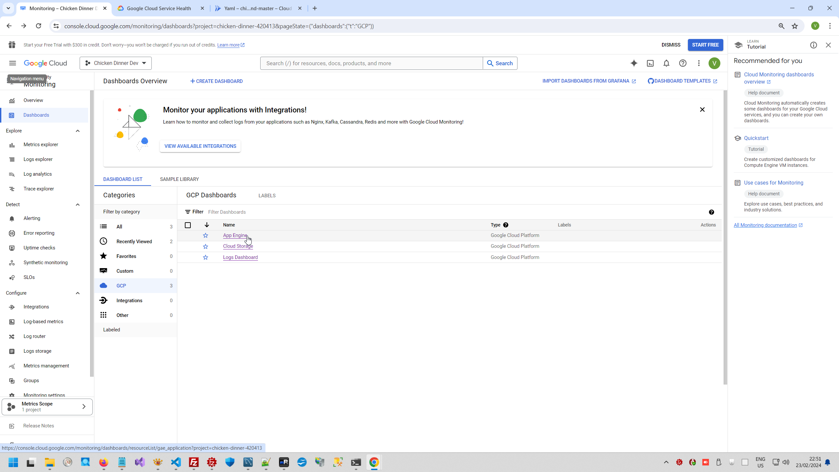Sort dashboards with the down arrow
This screenshot has width=839, height=472.
pos(207,225)
